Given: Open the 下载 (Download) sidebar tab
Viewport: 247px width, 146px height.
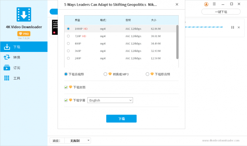Looking at the screenshot, I should (24, 47).
